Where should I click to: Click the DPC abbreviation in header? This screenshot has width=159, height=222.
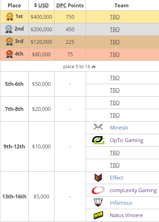point(61,6)
